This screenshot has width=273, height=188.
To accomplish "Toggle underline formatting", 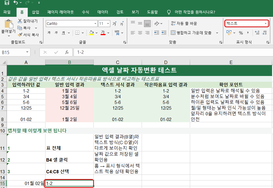I will point(63,33).
